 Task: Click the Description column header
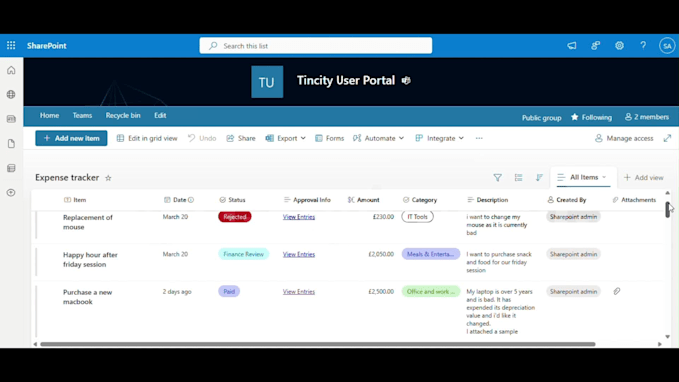point(488,200)
